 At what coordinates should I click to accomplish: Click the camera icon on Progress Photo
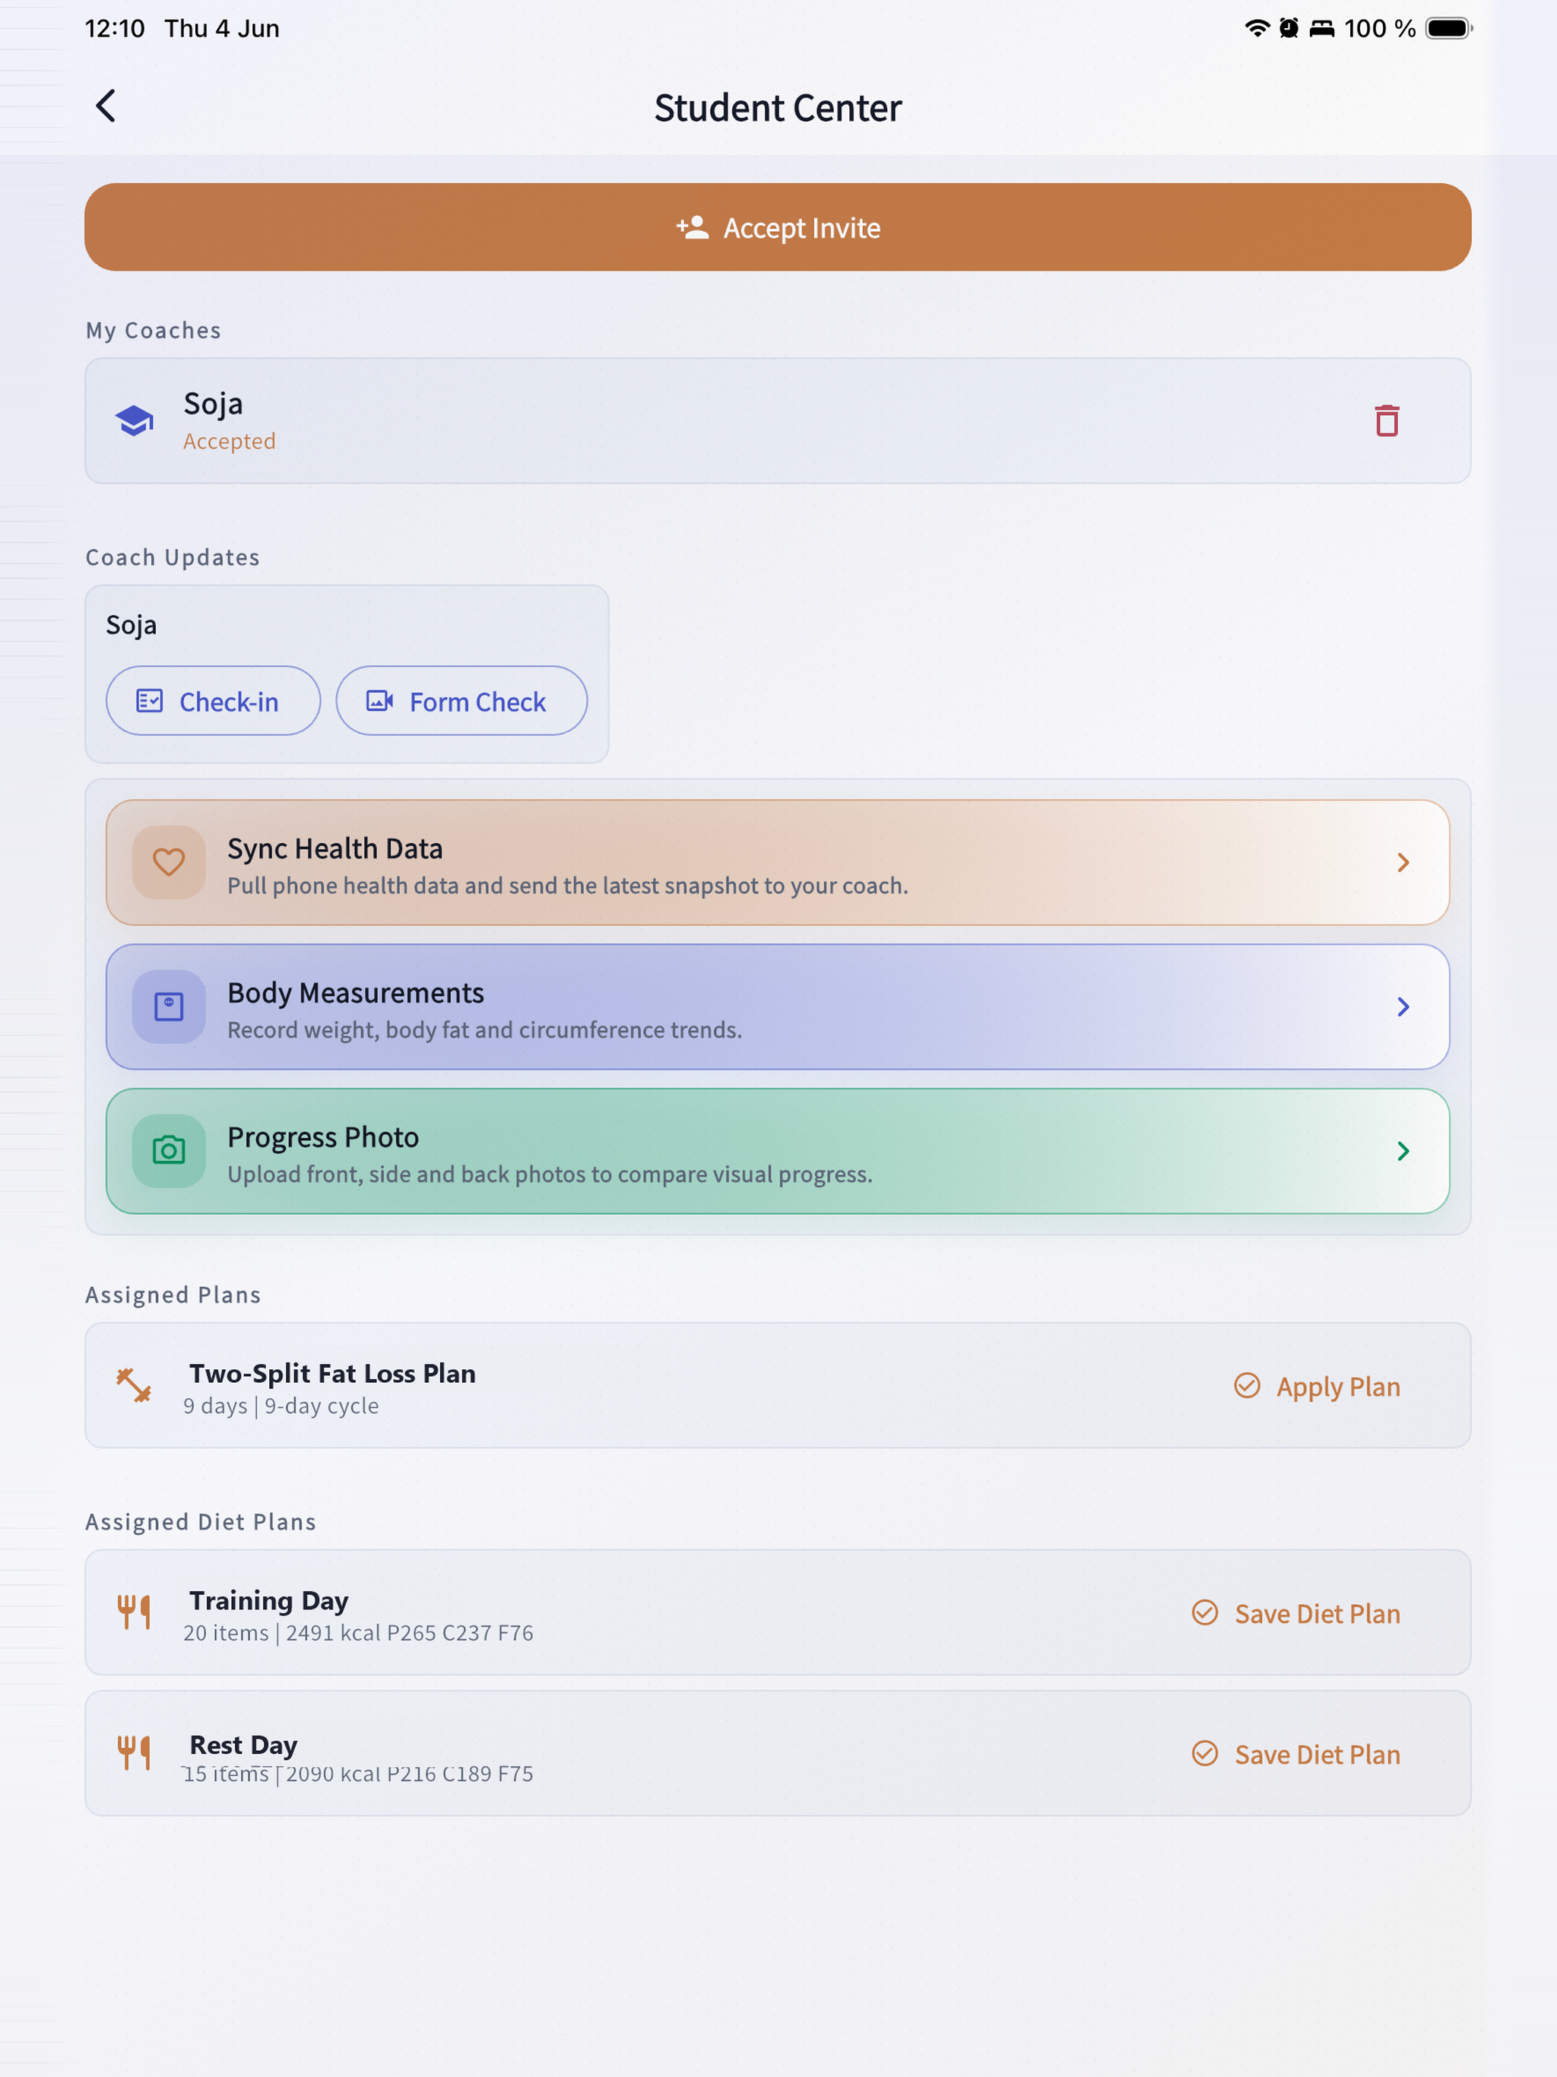[x=169, y=1150]
